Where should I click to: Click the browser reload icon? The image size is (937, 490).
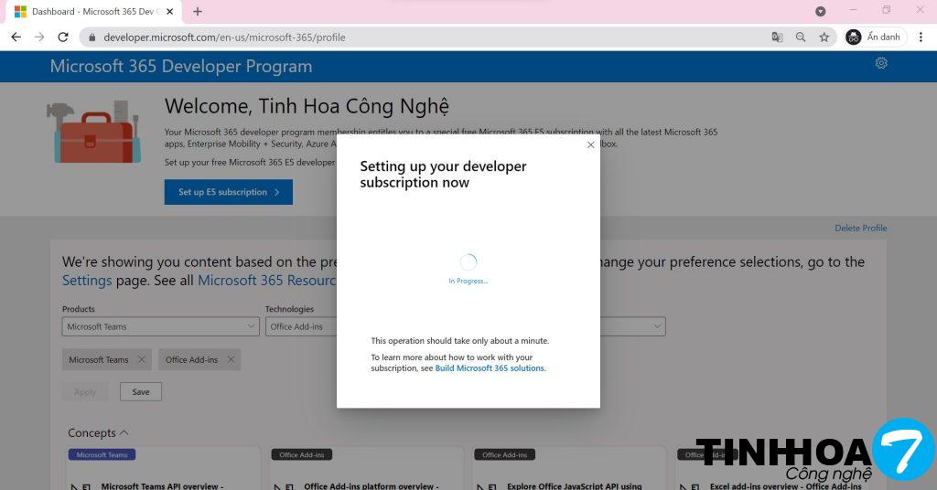(x=63, y=37)
